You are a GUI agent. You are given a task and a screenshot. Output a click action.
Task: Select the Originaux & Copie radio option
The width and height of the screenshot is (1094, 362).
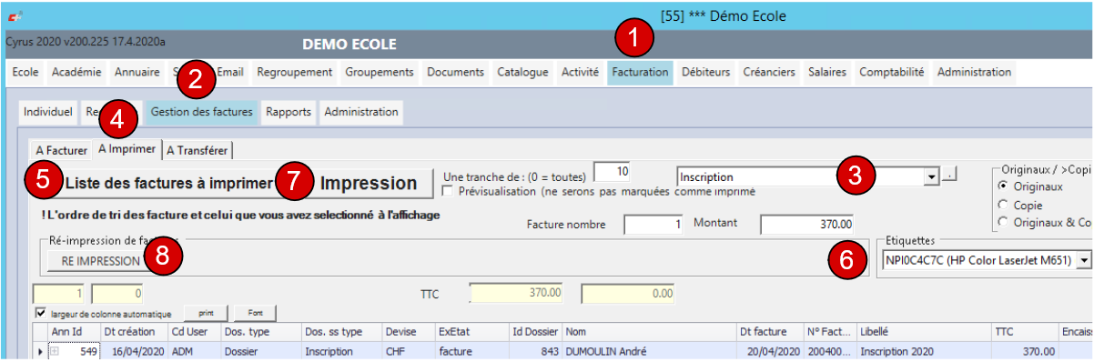1004,222
